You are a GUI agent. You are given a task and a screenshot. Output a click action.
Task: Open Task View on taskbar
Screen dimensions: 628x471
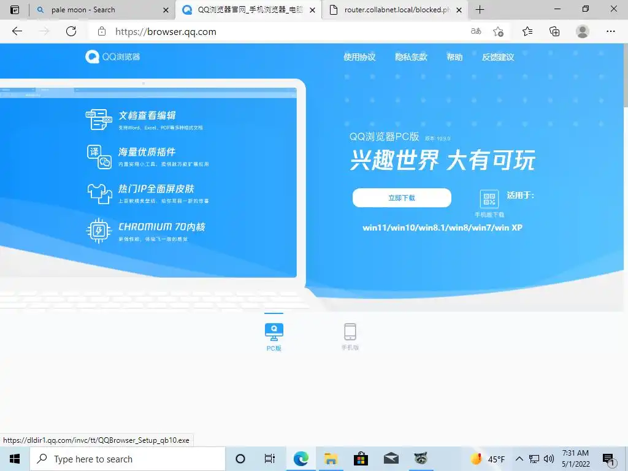(270, 459)
